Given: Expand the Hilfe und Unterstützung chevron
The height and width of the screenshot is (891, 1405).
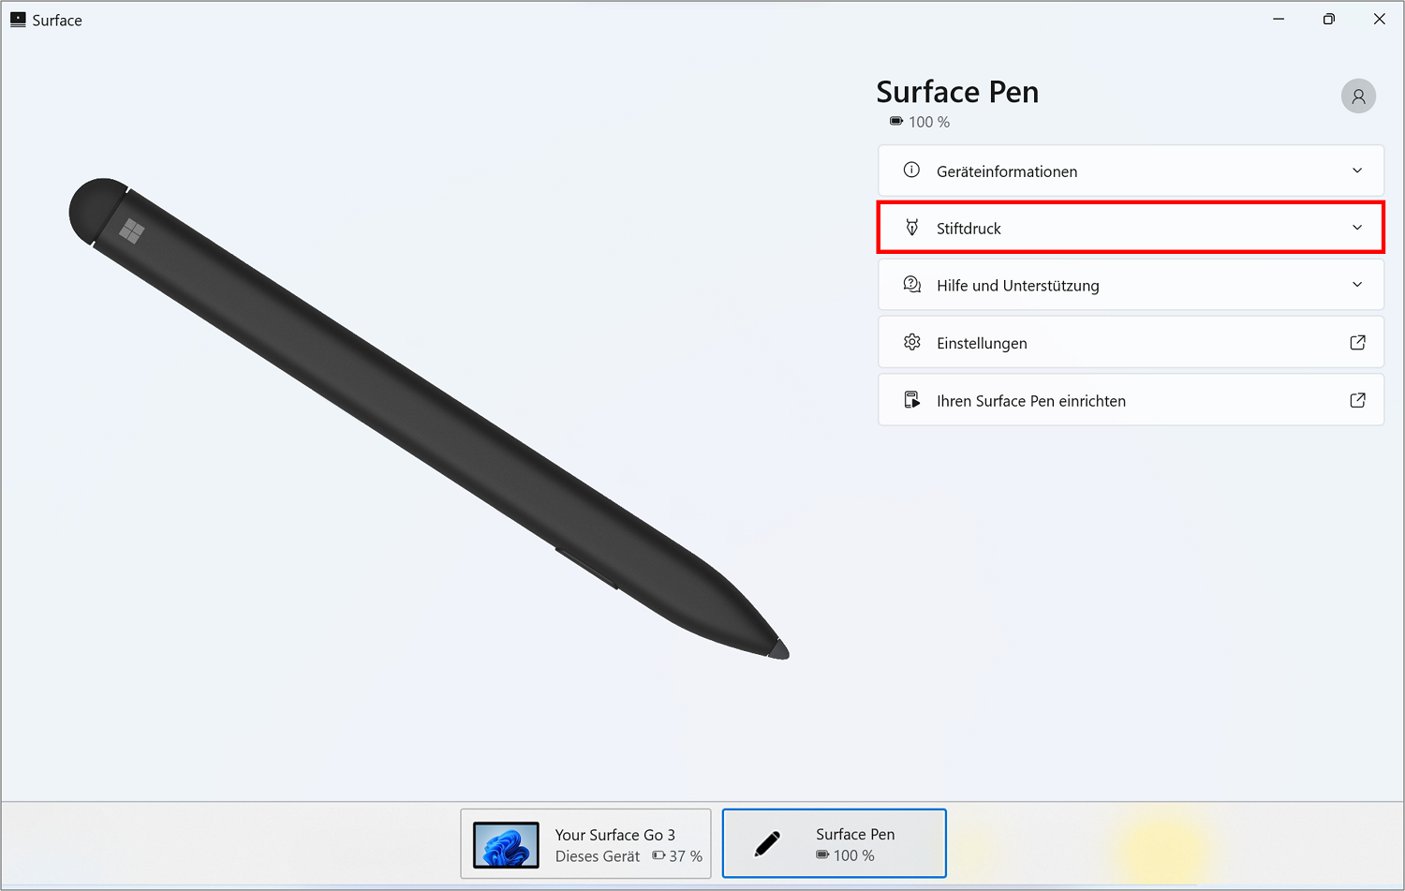Looking at the screenshot, I should click(1357, 285).
